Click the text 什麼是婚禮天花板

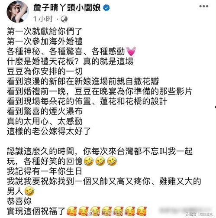[41, 62]
